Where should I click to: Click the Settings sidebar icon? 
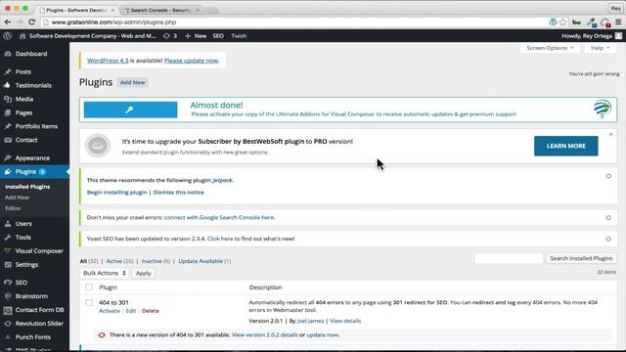tap(8, 265)
